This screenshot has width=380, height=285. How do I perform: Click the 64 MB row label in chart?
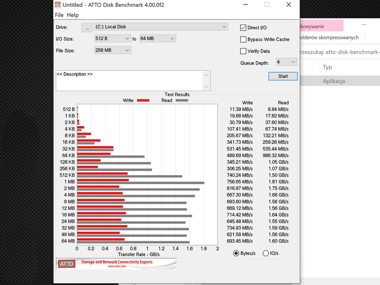[x=68, y=241]
